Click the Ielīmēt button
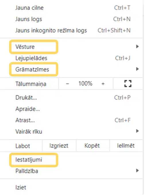The width and height of the screenshot is (145, 195). [x=126, y=146]
